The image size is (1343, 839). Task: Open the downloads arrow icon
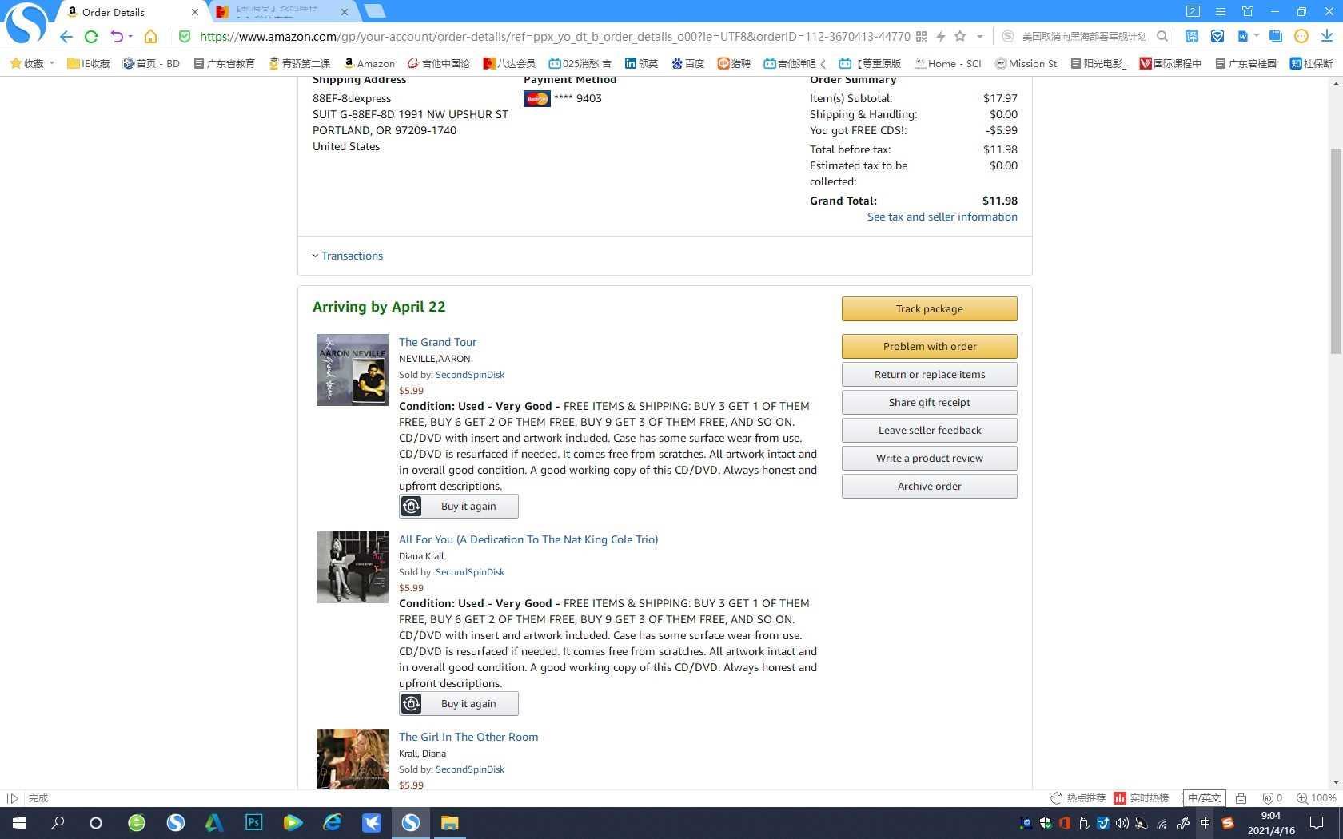click(x=1326, y=36)
